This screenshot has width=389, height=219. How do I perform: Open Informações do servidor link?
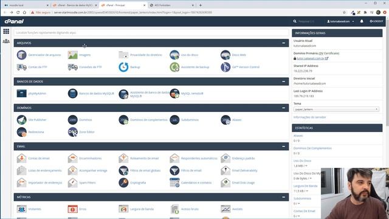tap(309, 117)
